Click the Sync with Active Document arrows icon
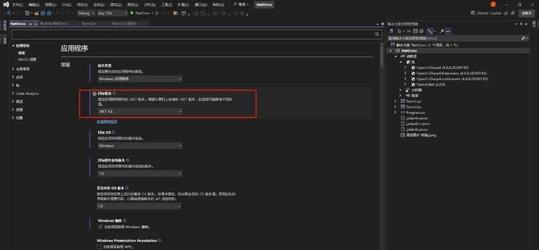Image resolution: width=539 pixels, height=250 pixels. (409, 31)
